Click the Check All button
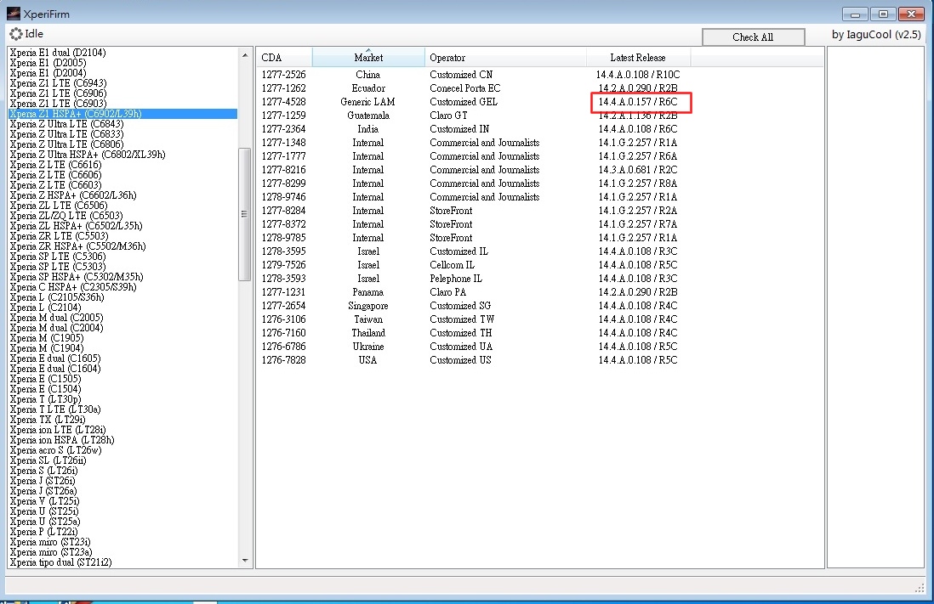Screen dimensions: 934x604 [753, 37]
